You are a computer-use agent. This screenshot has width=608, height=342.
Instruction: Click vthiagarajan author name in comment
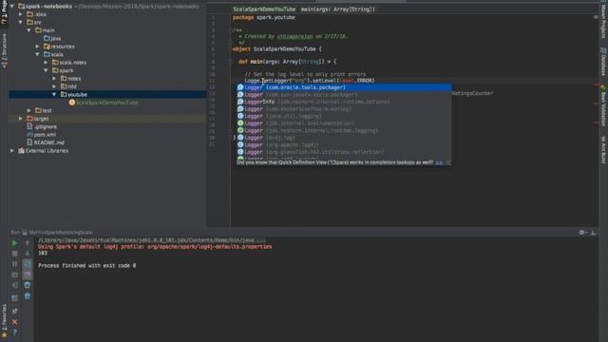coord(294,36)
